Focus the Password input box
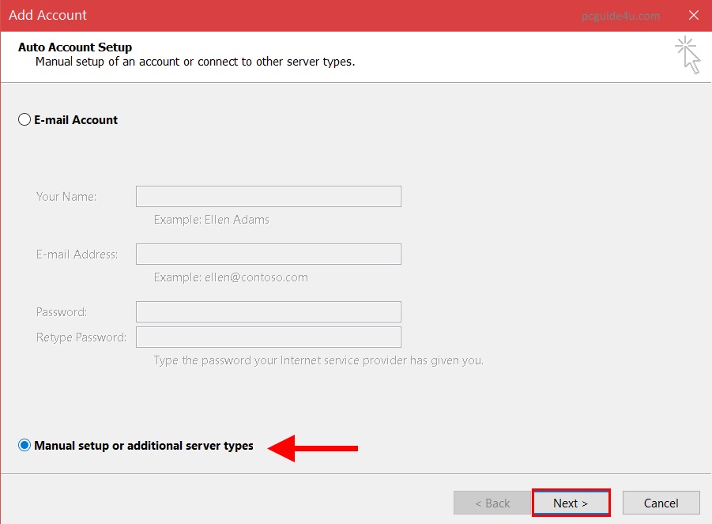712x524 pixels. click(x=268, y=311)
